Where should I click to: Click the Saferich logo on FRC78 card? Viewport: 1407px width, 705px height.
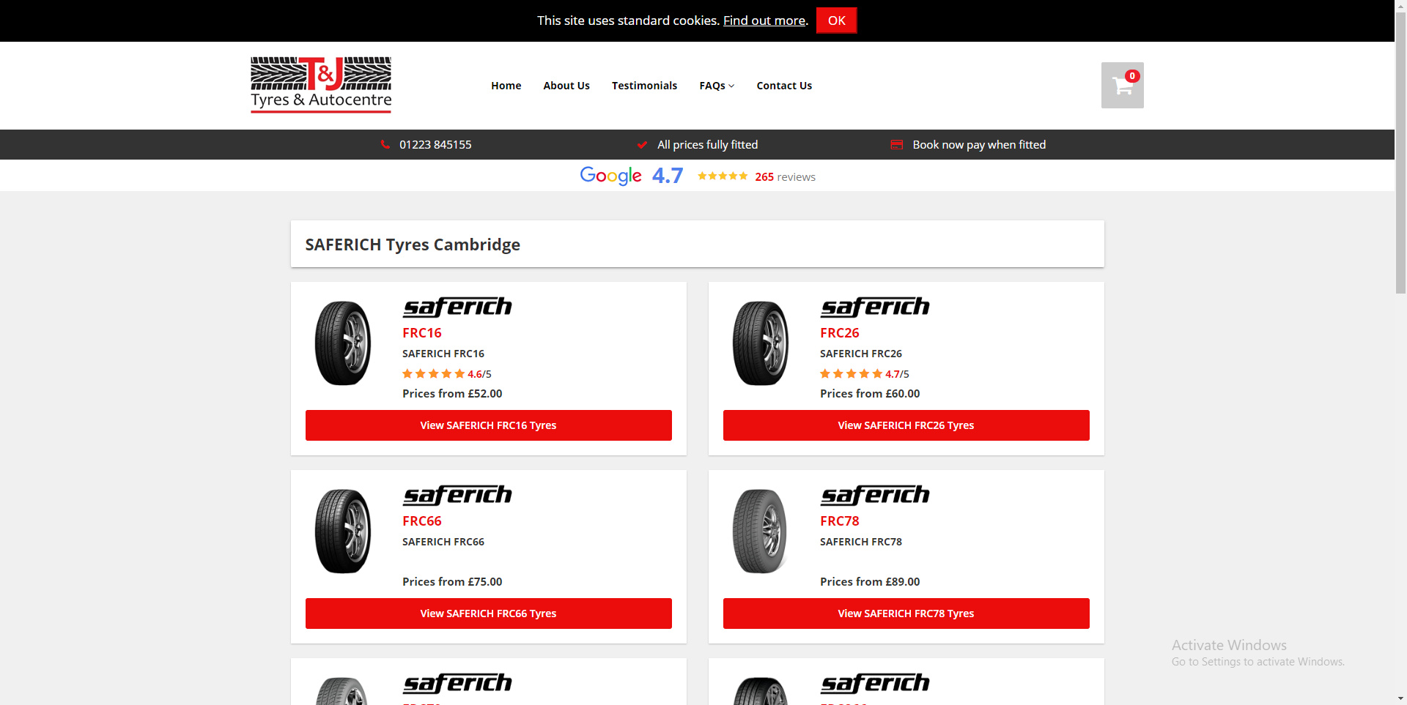(875, 495)
